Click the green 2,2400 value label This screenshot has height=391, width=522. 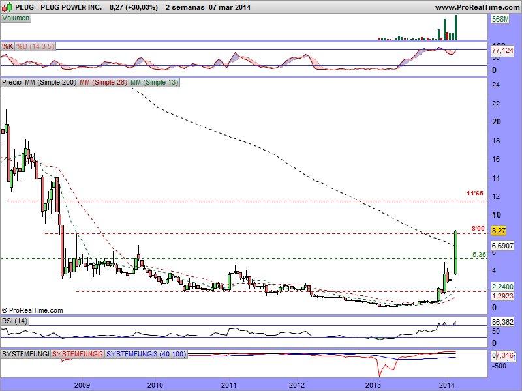click(502, 287)
